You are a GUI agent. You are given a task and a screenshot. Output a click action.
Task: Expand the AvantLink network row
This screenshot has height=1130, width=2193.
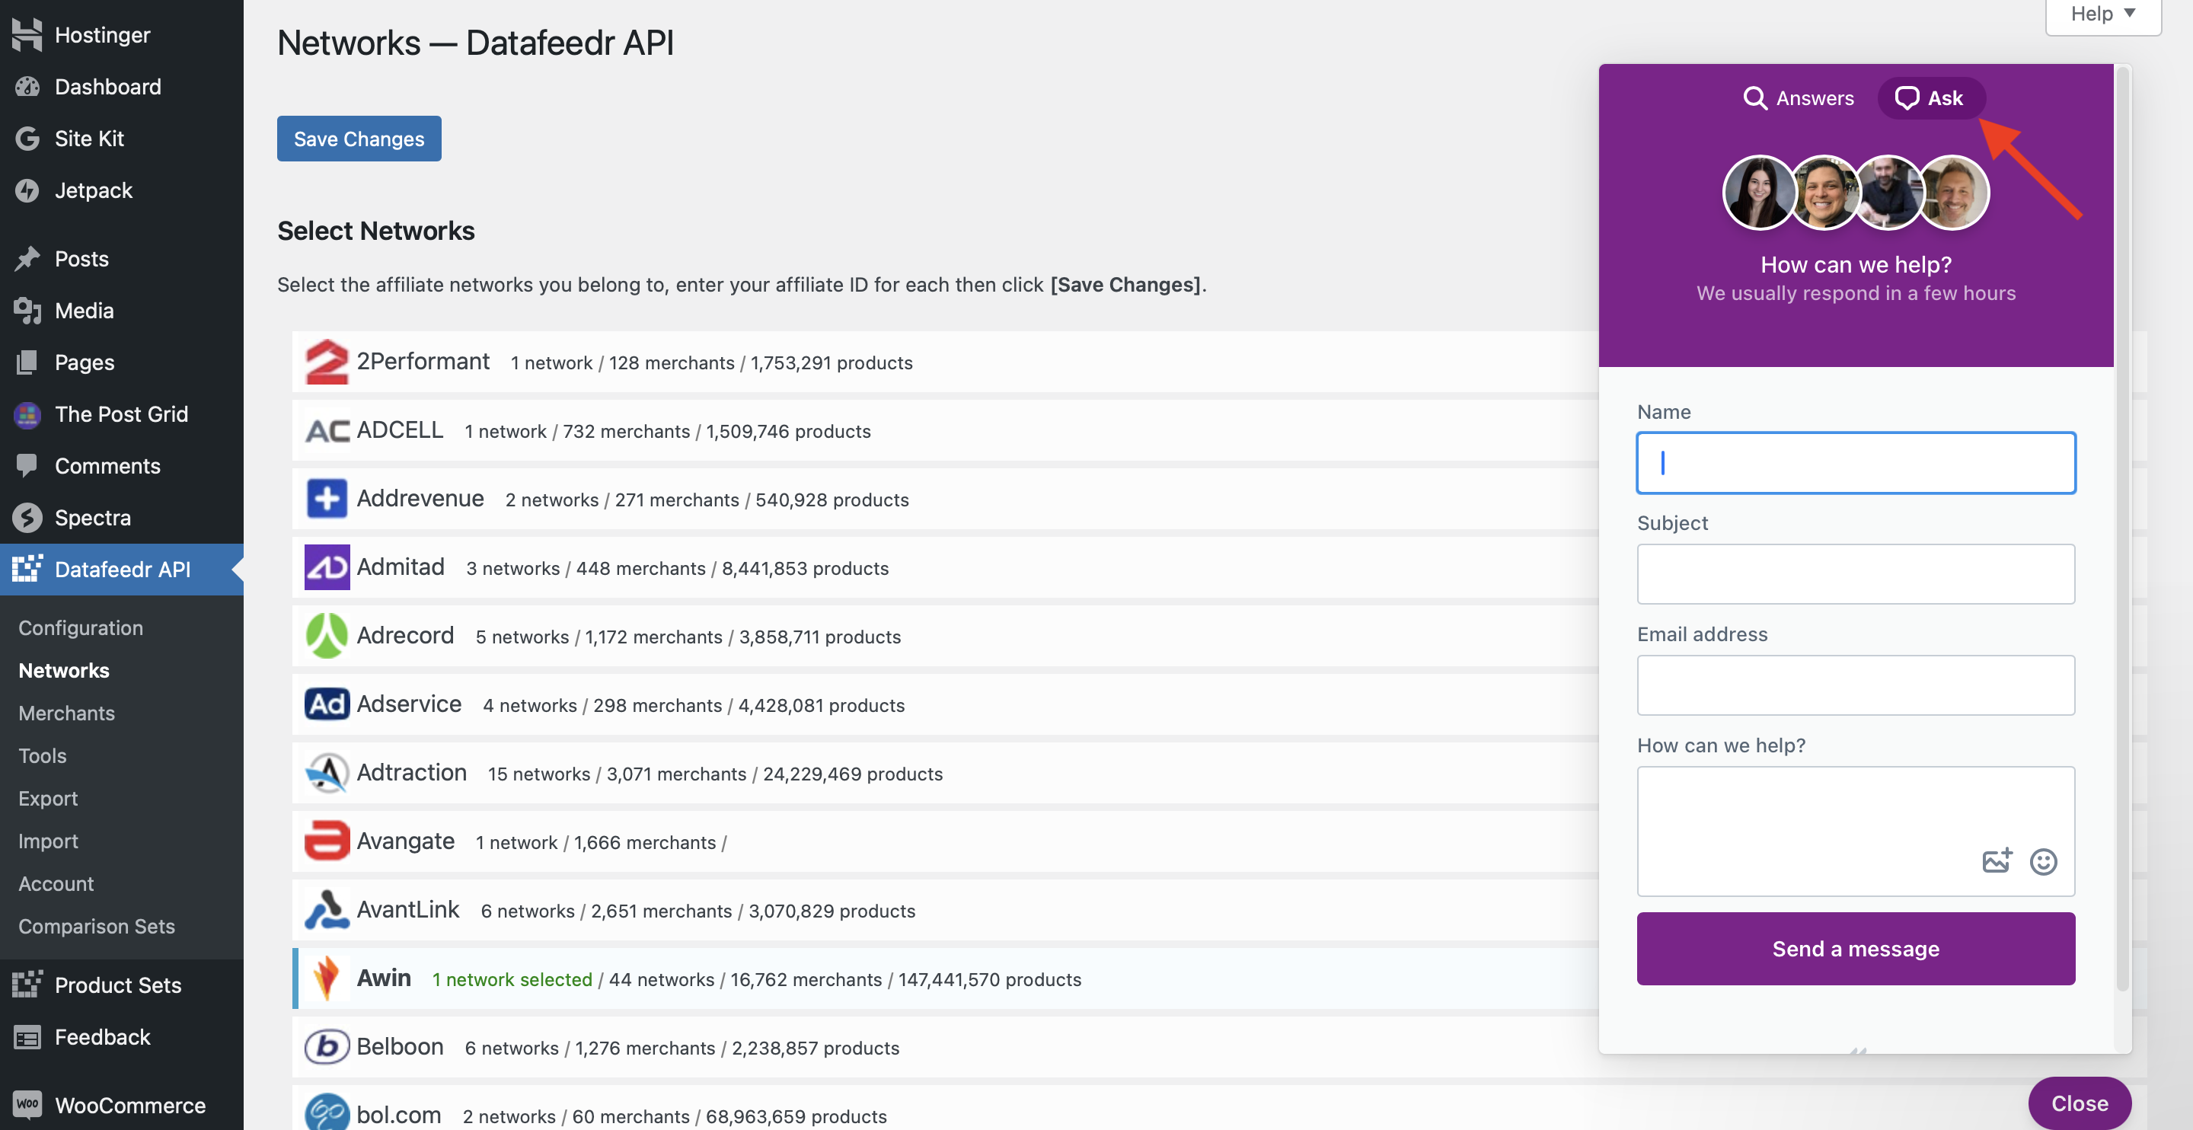(x=945, y=910)
